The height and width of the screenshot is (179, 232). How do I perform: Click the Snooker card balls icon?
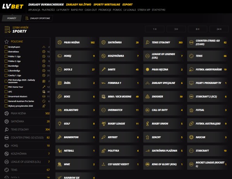[148, 97]
